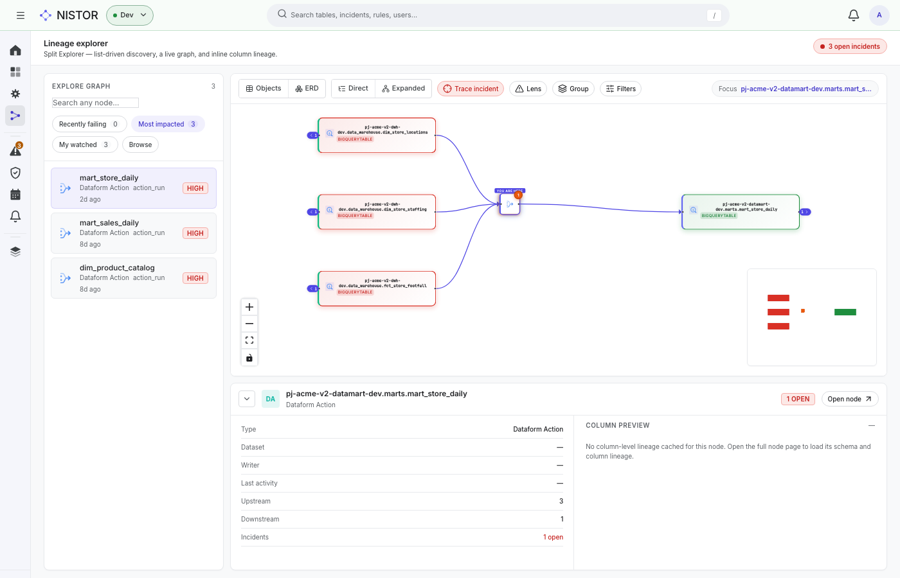
Task: Select the fct_store_footfall node
Action: click(x=377, y=288)
